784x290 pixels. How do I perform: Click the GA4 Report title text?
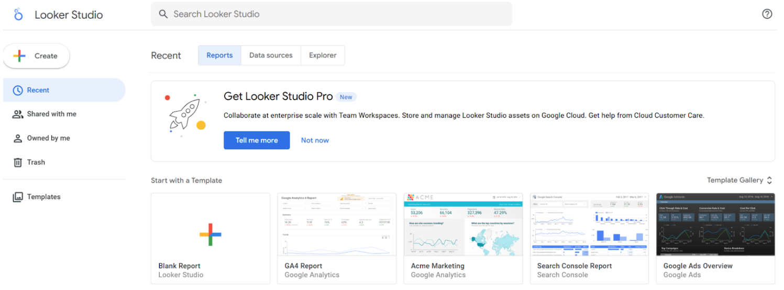tap(303, 266)
